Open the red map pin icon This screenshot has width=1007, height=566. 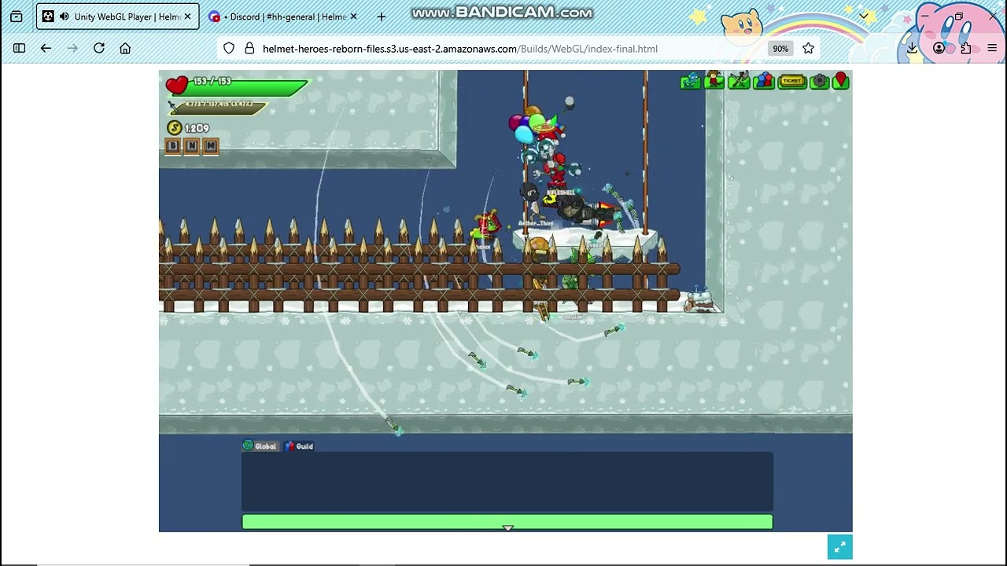coord(841,81)
